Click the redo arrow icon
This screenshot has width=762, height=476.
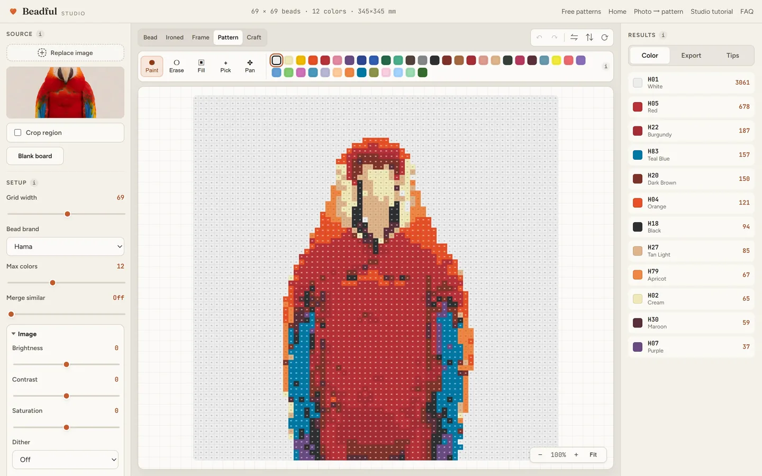(554, 38)
